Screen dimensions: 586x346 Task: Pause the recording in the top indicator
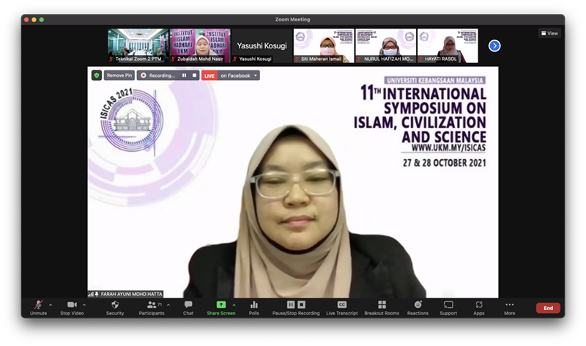[185, 76]
